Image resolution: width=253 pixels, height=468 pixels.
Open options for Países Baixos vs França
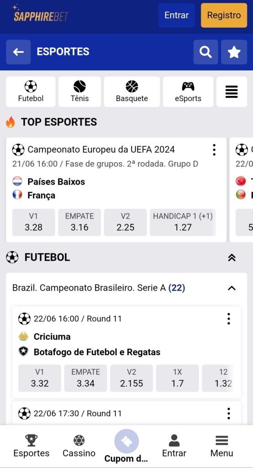[214, 150]
